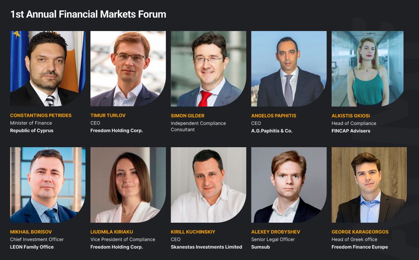419x260 pixels.
Task: Click the Constantinos Petrides name link
Action: (x=41, y=115)
